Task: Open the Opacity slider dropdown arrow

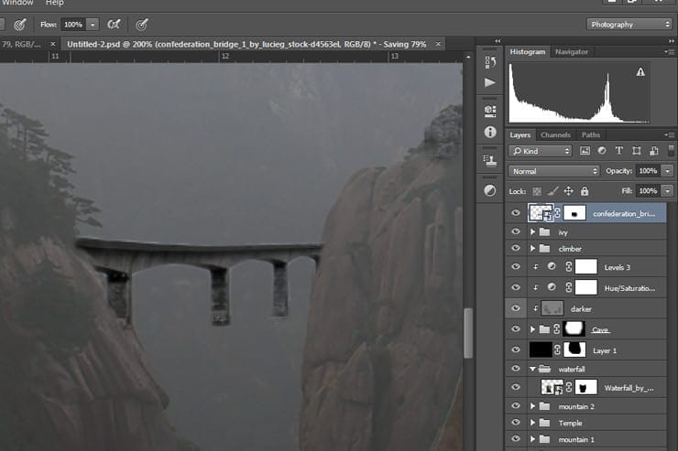Action: 668,171
